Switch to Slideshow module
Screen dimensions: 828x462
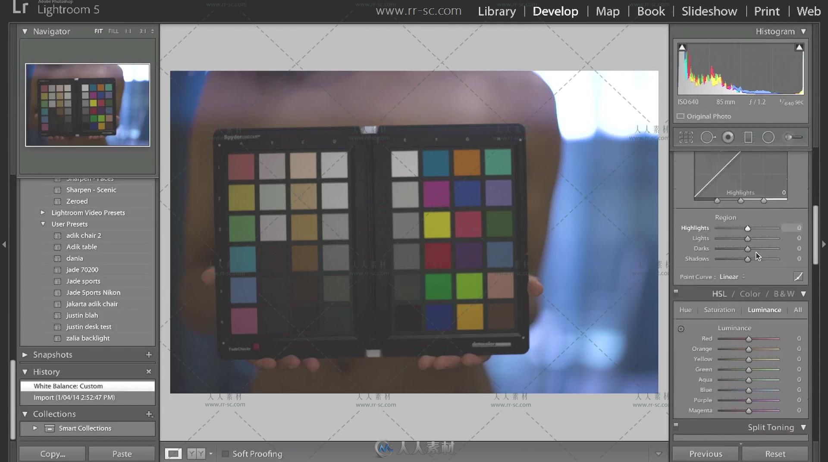pos(709,11)
